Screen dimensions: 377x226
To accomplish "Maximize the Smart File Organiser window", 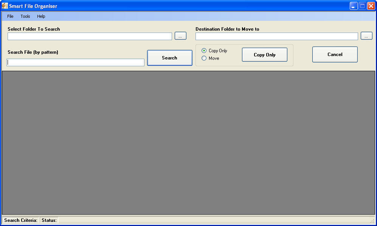I will coord(361,6).
